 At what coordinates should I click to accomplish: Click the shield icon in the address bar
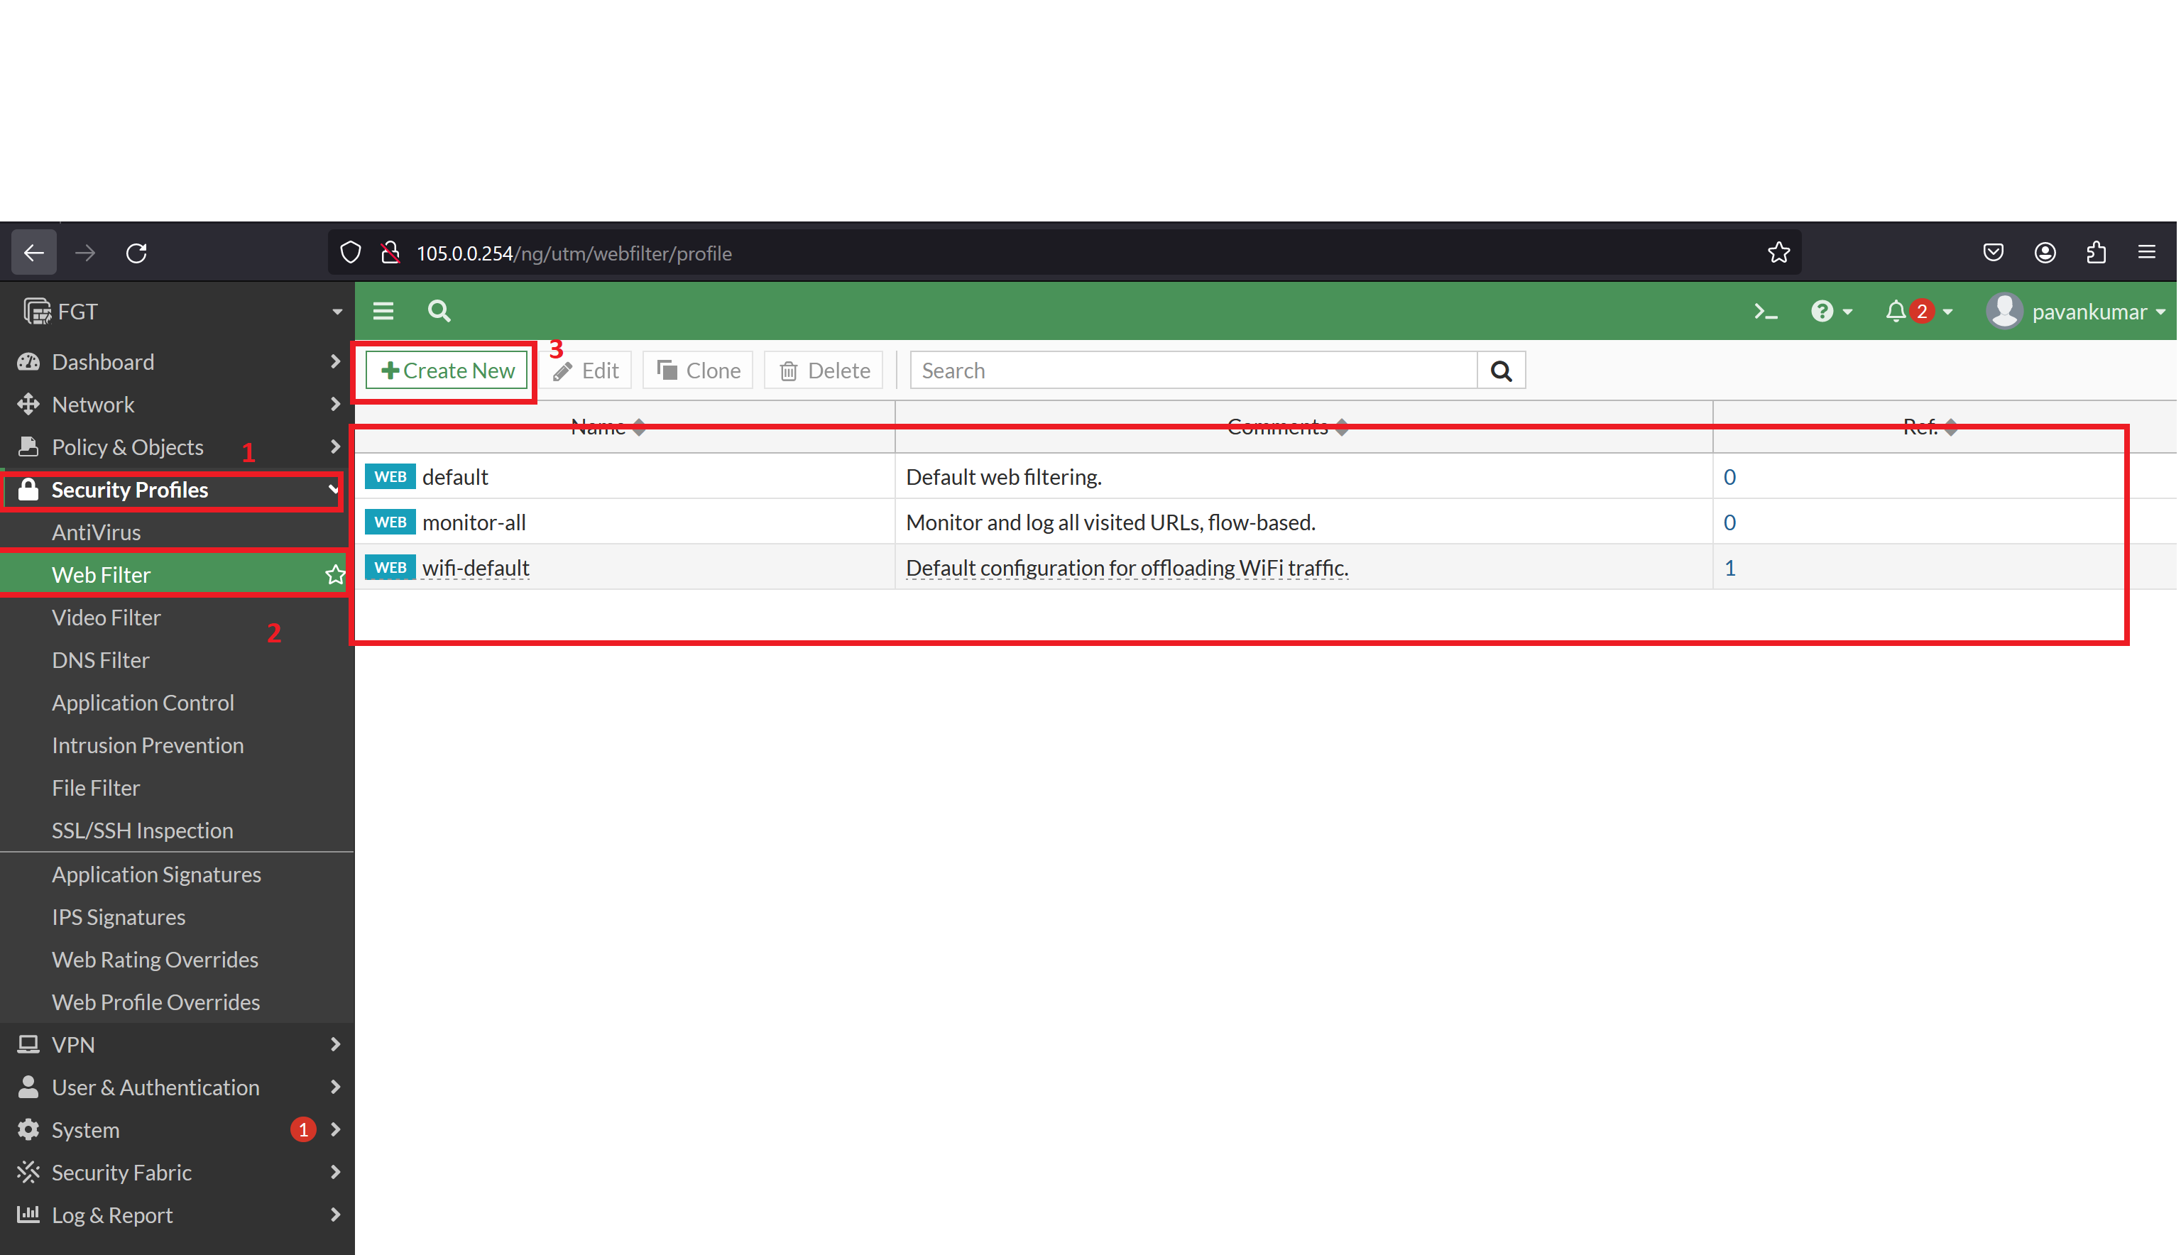[x=350, y=253]
